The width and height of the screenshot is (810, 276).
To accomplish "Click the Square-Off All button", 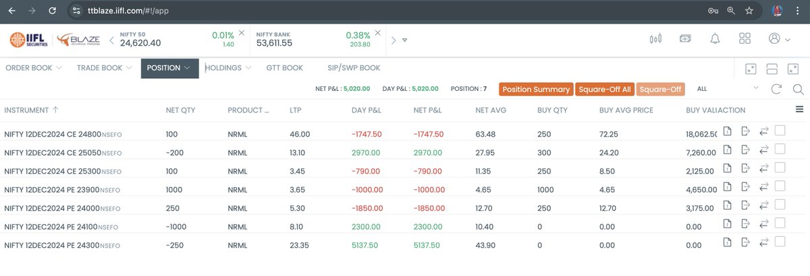I will click(x=604, y=89).
